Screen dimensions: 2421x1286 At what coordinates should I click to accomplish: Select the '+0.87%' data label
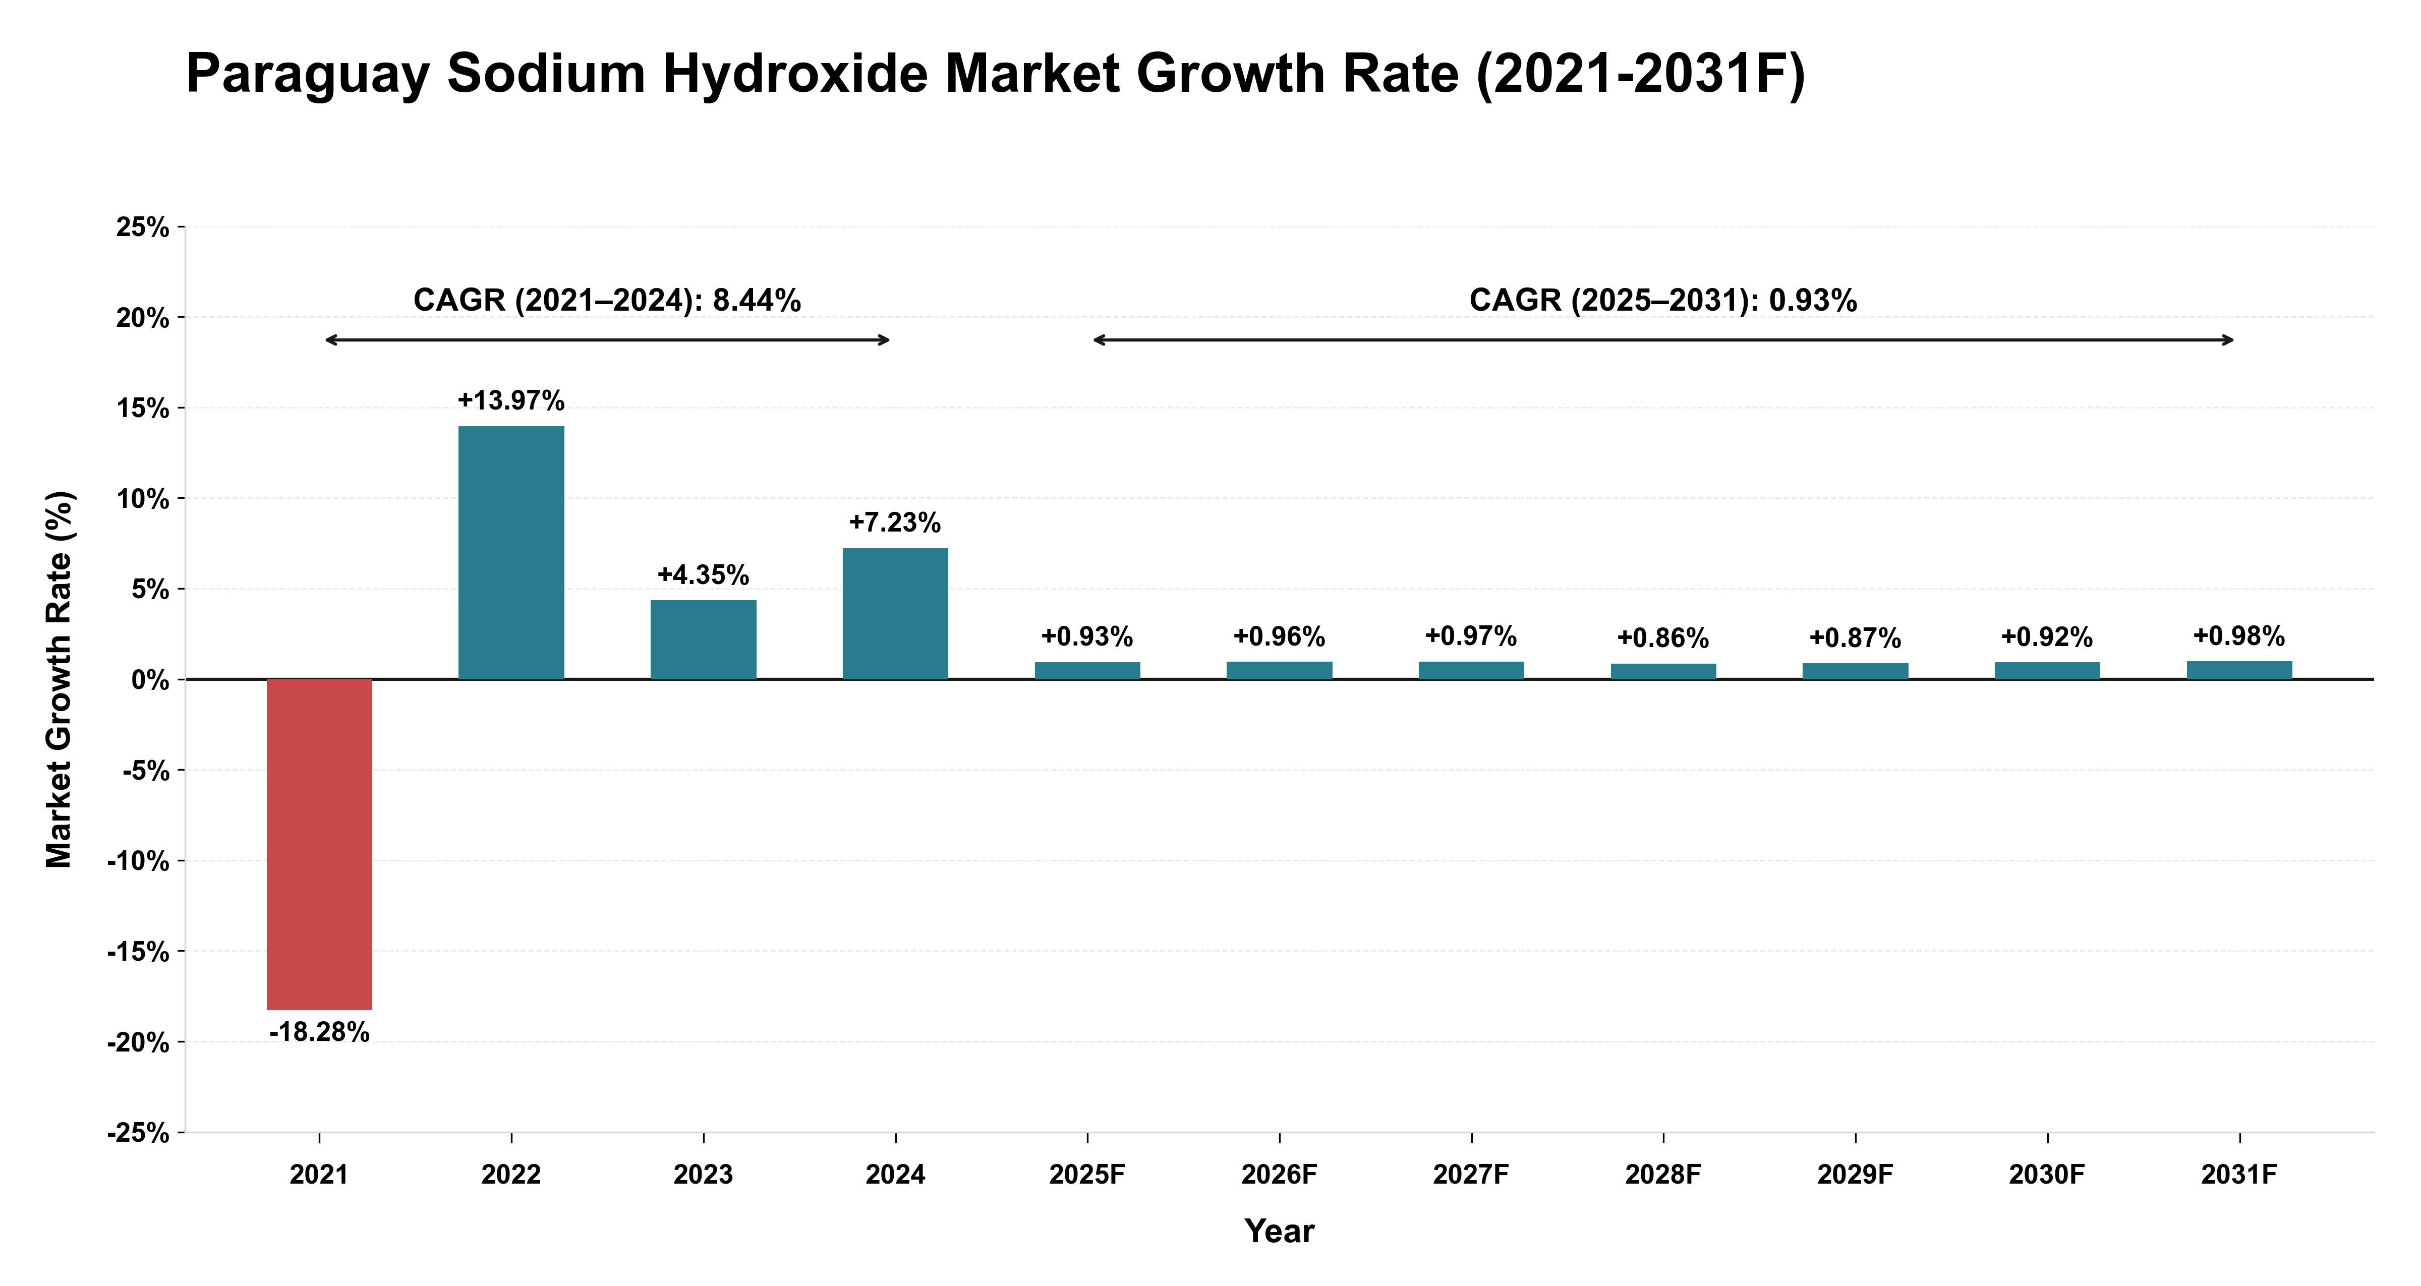point(1855,638)
